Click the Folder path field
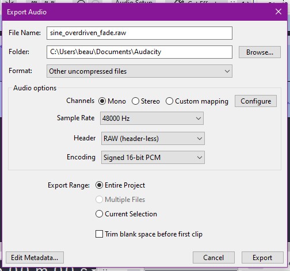Screen dimensions: 290x271 point(139,52)
